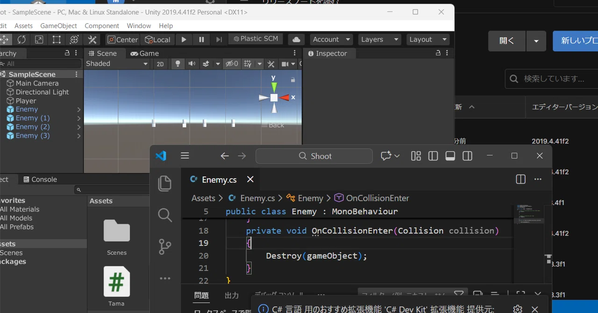Open the Help menu in Unity

[166, 26]
